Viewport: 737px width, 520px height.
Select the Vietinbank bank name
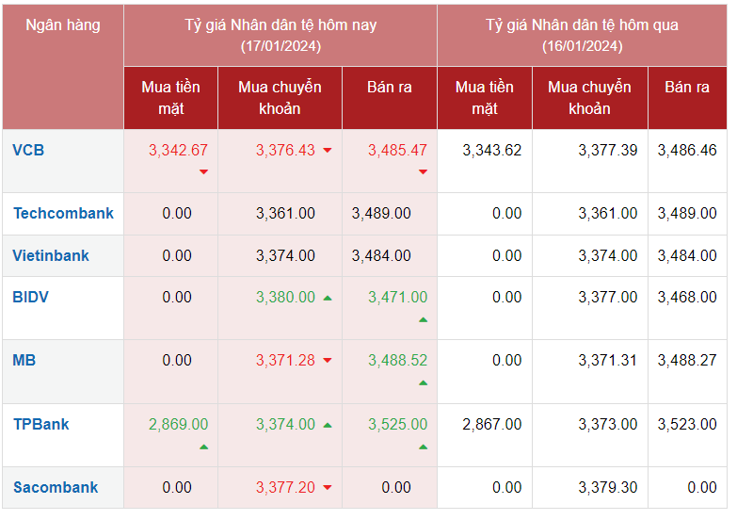pos(51,255)
